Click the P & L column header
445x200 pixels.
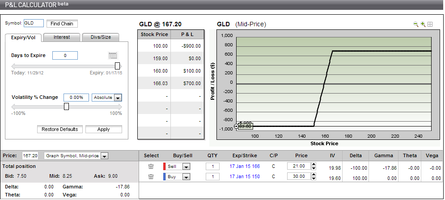point(187,34)
